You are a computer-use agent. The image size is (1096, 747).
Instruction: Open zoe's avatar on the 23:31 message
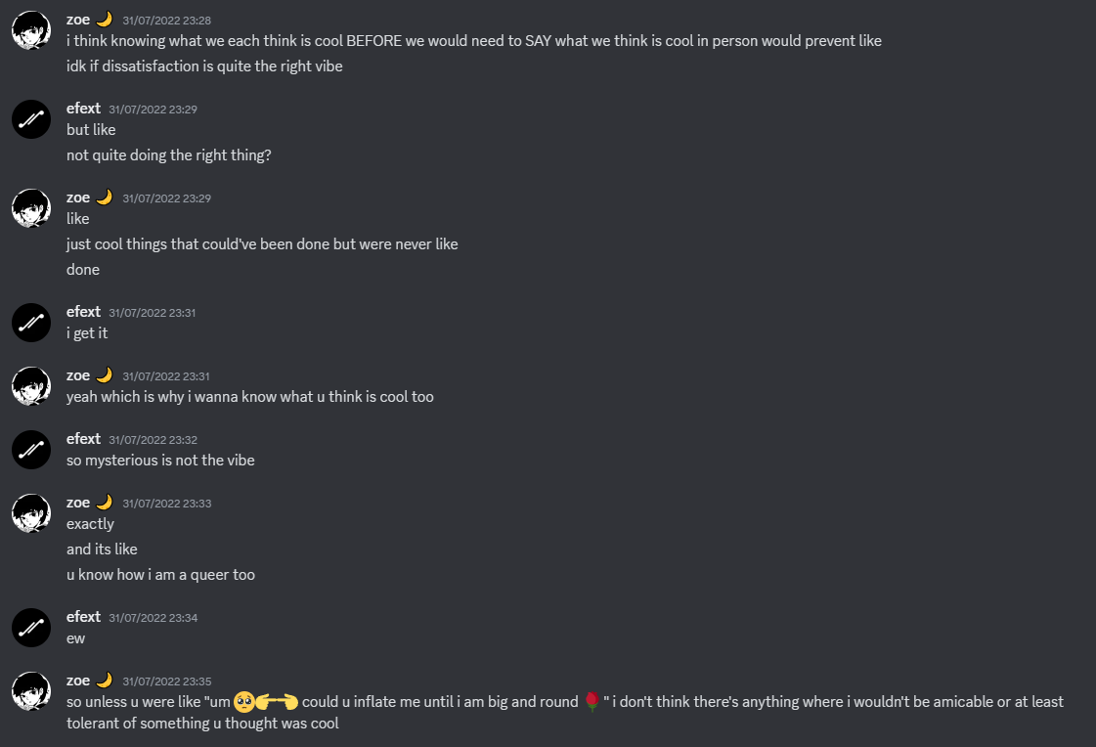pyautogui.click(x=31, y=386)
